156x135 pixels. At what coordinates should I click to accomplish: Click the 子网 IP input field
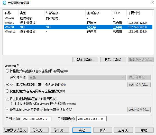tap(36, 119)
